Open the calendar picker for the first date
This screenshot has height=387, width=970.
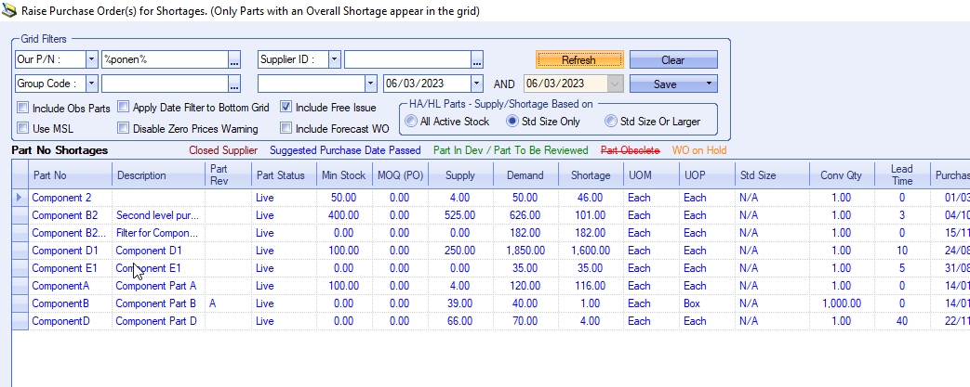(x=475, y=83)
